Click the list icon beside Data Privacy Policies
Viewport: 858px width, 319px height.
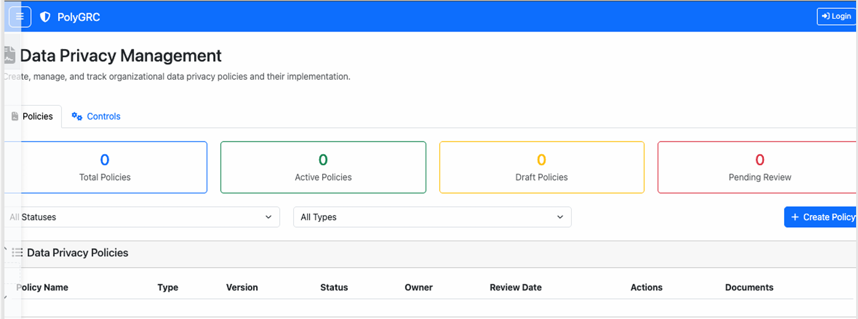[x=17, y=253]
